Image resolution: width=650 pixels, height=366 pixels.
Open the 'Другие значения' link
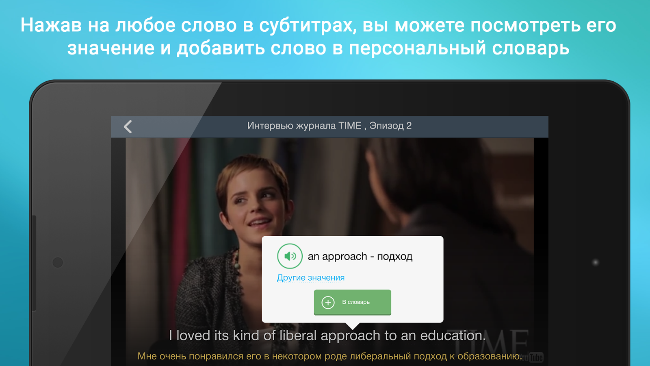[311, 278]
